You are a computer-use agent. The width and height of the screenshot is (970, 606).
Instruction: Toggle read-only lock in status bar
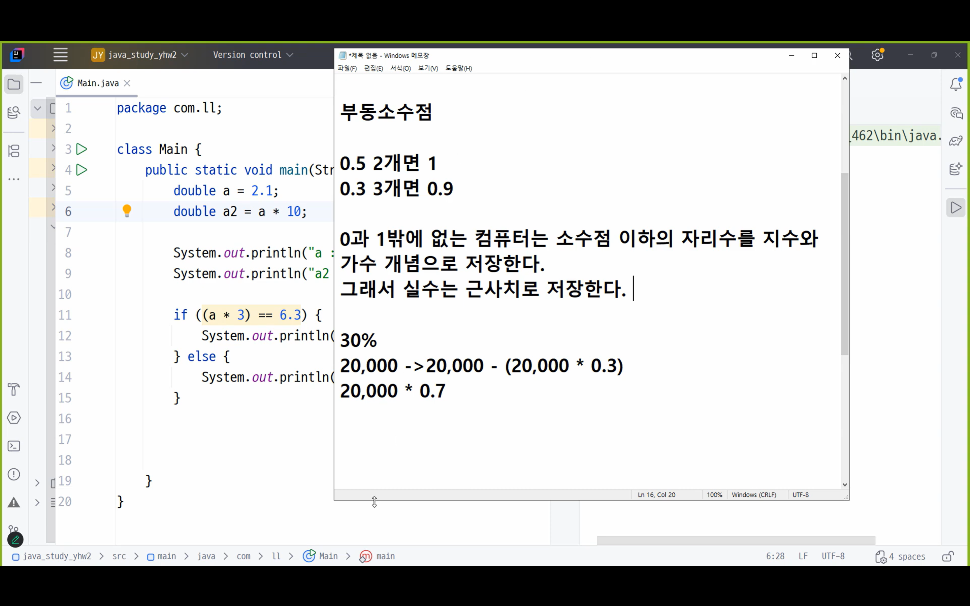948,556
